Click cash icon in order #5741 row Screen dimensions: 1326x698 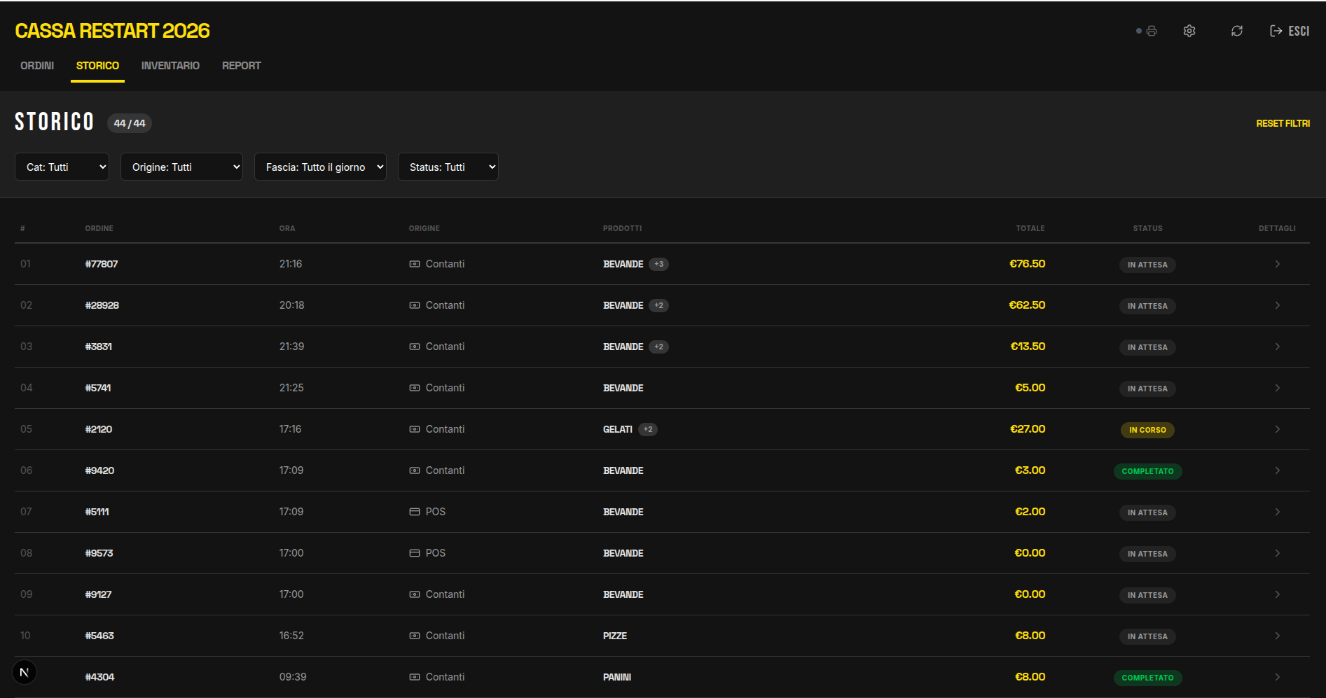pos(415,388)
